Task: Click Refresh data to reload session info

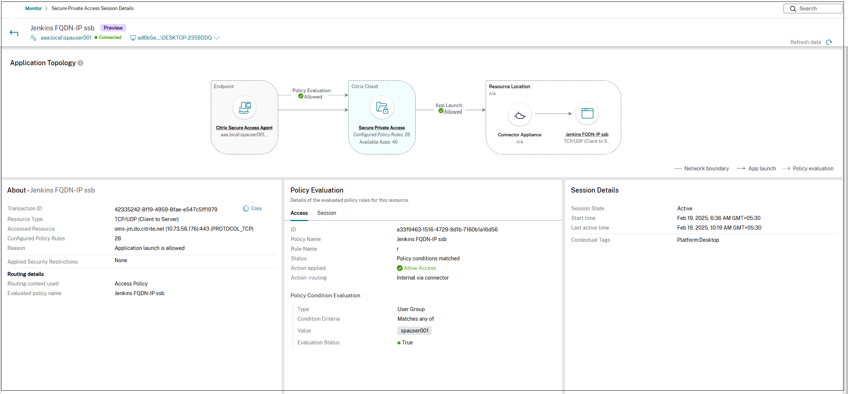Action: click(x=811, y=42)
